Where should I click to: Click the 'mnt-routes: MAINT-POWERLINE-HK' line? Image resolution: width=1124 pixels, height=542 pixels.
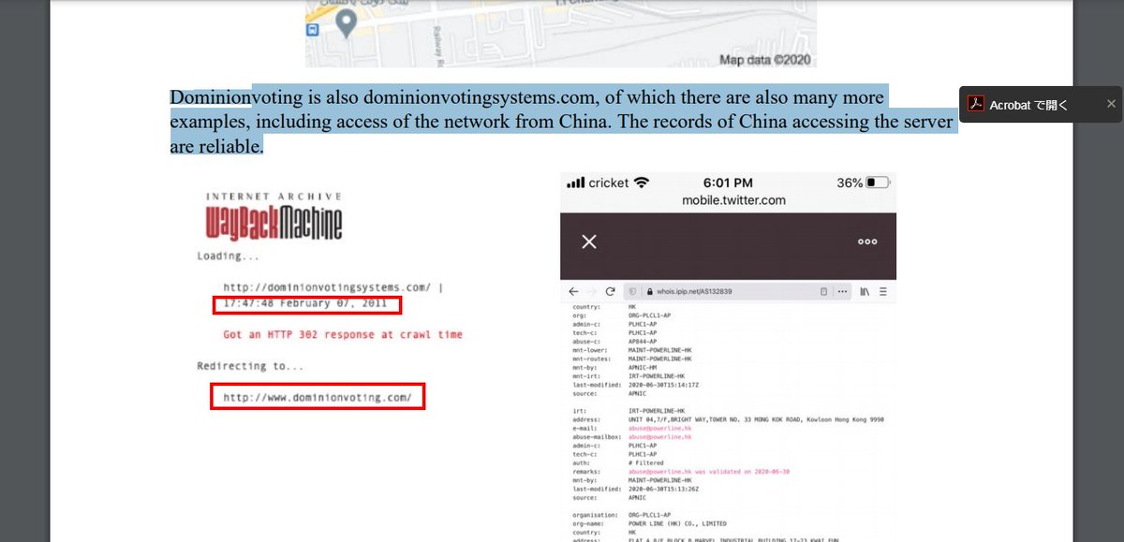(x=631, y=359)
